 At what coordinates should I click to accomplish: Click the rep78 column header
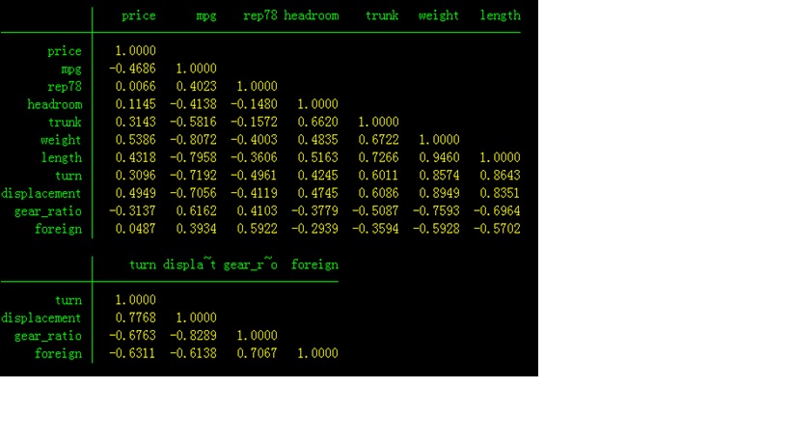click(x=259, y=15)
